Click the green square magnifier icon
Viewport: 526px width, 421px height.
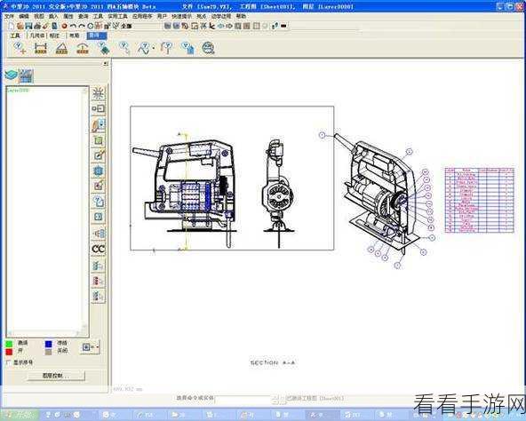pos(99,140)
